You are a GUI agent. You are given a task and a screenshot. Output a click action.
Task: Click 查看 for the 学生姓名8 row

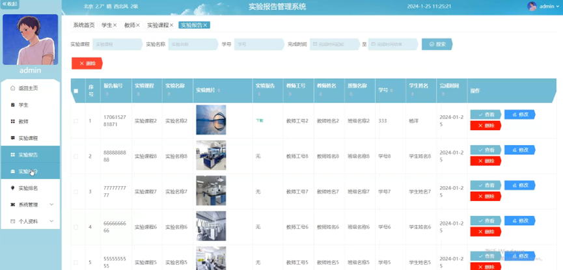pos(486,150)
